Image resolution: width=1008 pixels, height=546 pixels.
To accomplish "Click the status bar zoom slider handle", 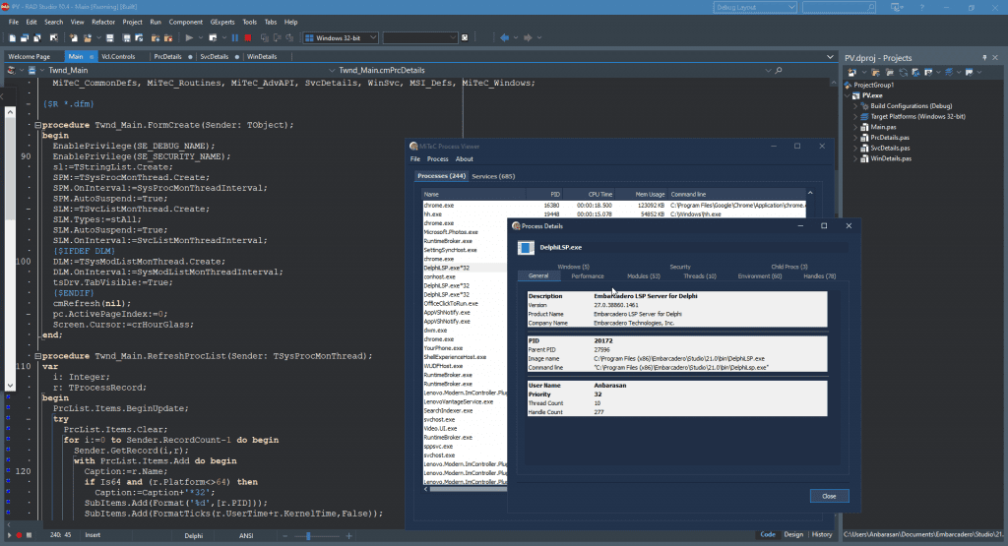I will (308, 535).
